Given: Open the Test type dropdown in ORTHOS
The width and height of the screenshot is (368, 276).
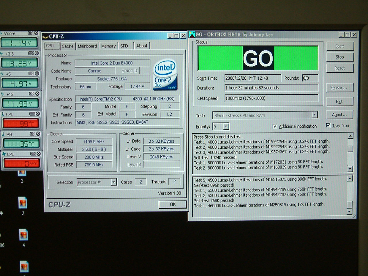Looking at the screenshot, I should pyautogui.click(x=315, y=115).
